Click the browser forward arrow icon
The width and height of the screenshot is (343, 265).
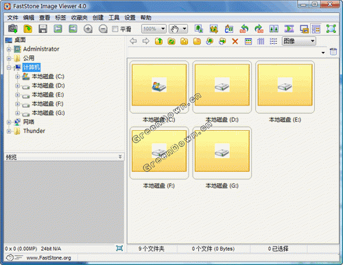pos(146,41)
